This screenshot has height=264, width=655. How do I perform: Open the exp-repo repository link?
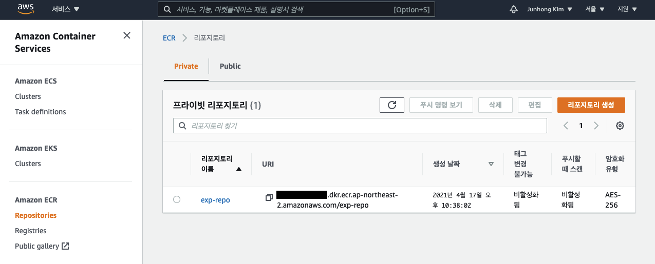pos(215,200)
